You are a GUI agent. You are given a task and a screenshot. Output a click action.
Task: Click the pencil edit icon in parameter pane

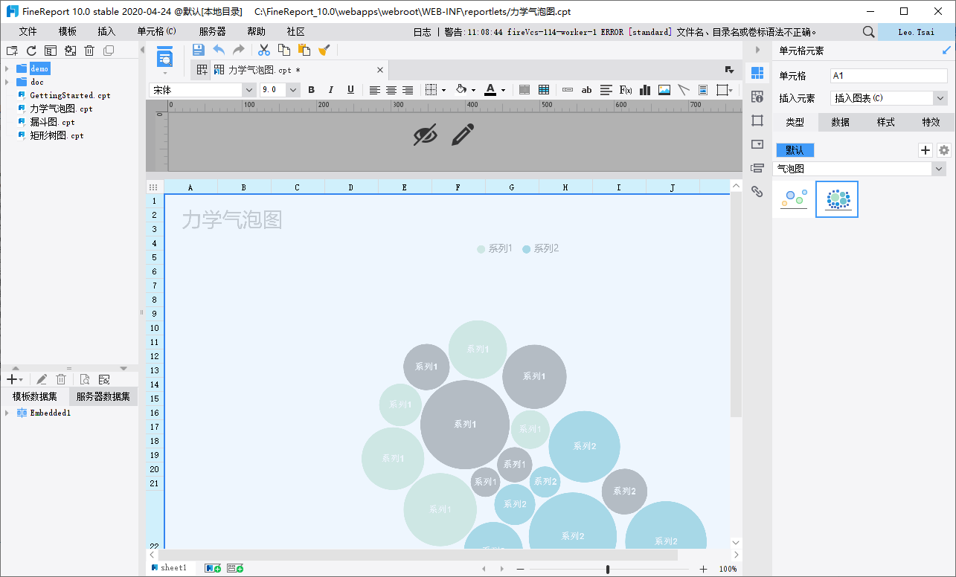[x=462, y=135]
